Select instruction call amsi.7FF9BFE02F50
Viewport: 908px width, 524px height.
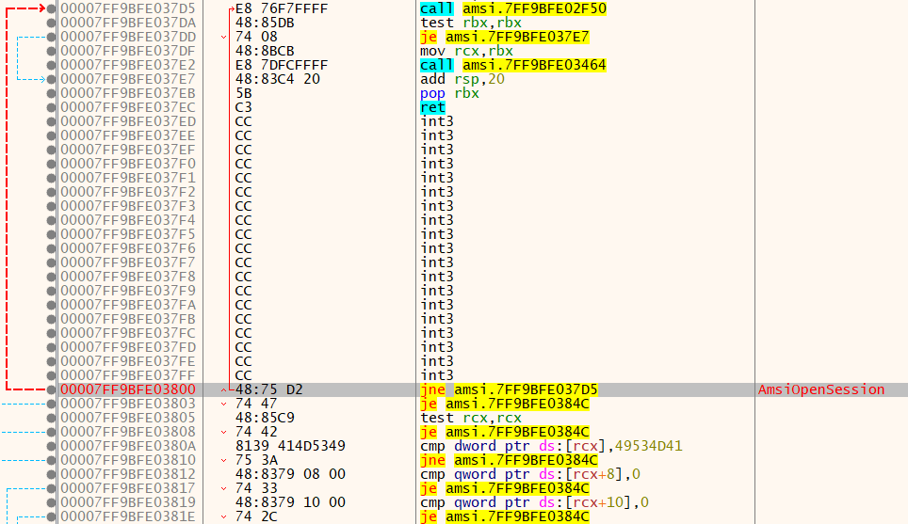click(513, 8)
